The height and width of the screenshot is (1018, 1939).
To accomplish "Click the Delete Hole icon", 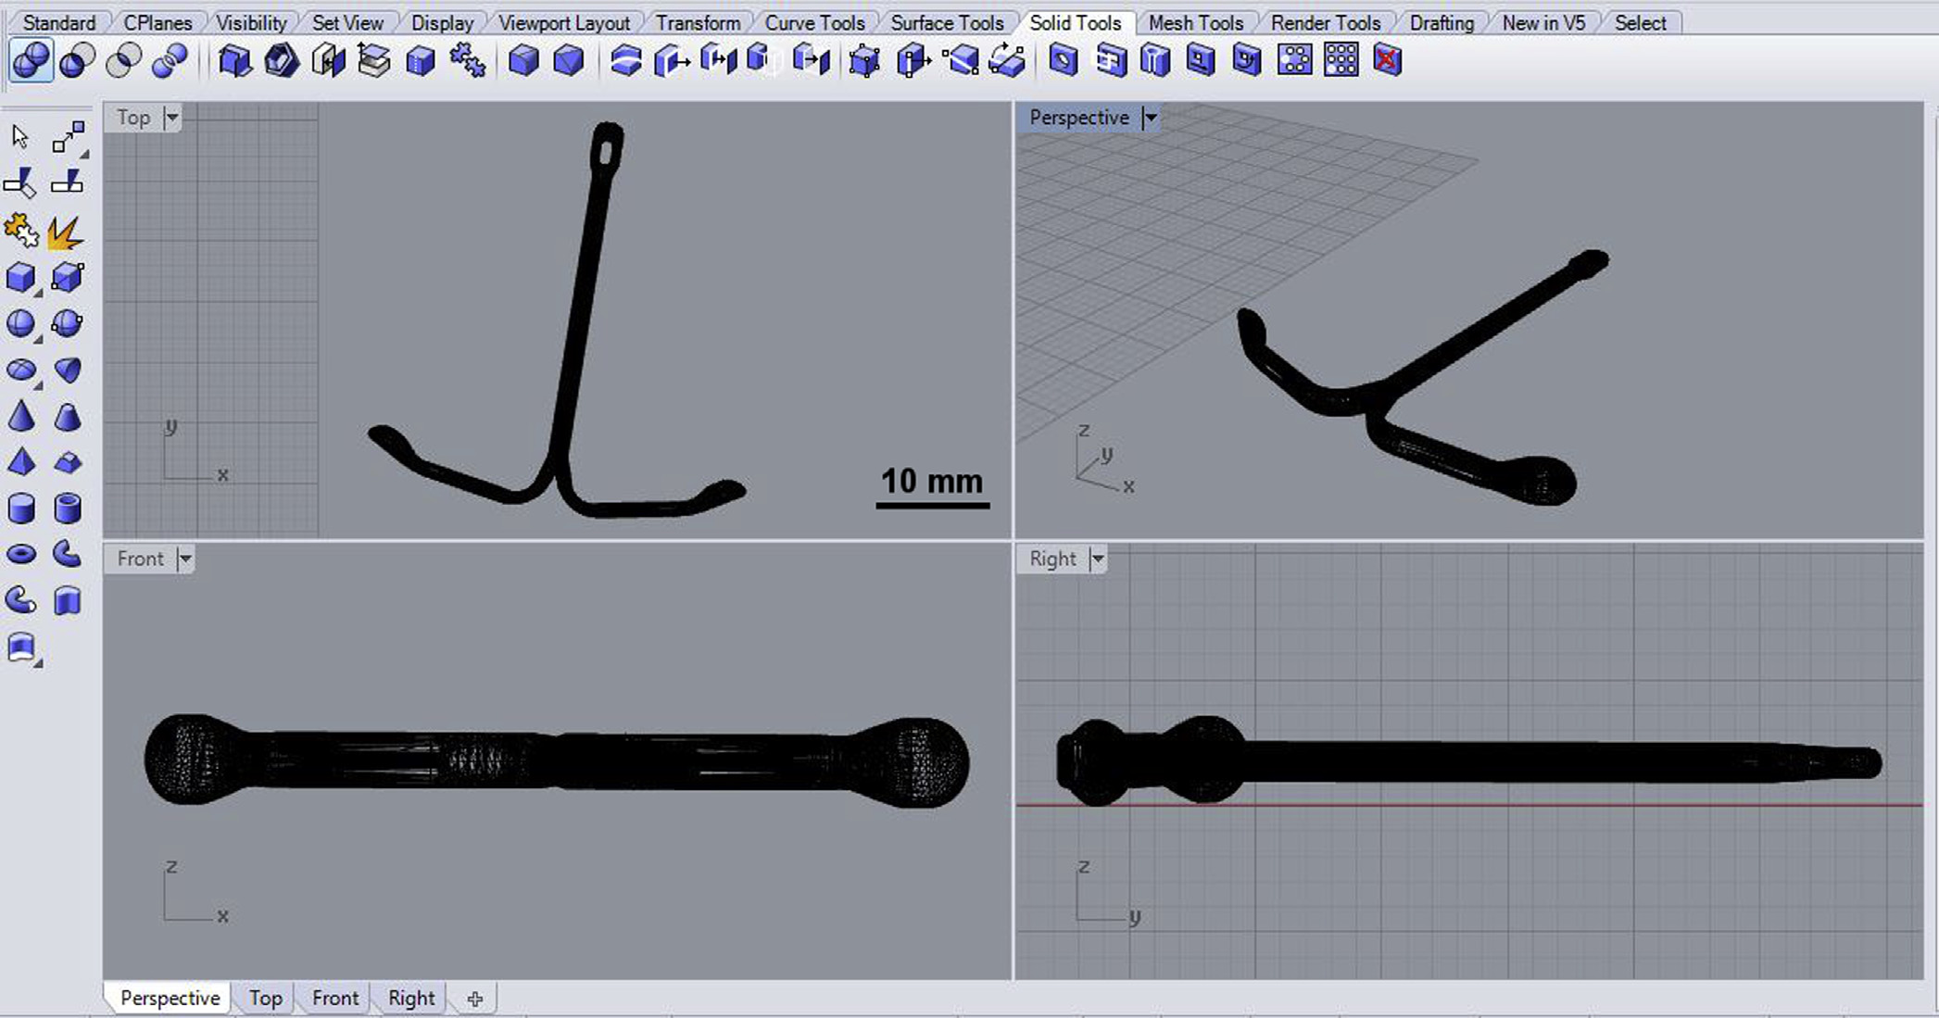I will coord(1387,61).
